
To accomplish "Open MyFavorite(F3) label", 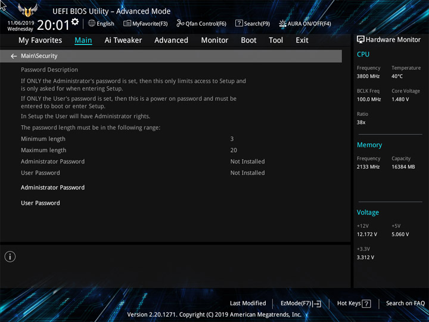I will tap(150, 24).
